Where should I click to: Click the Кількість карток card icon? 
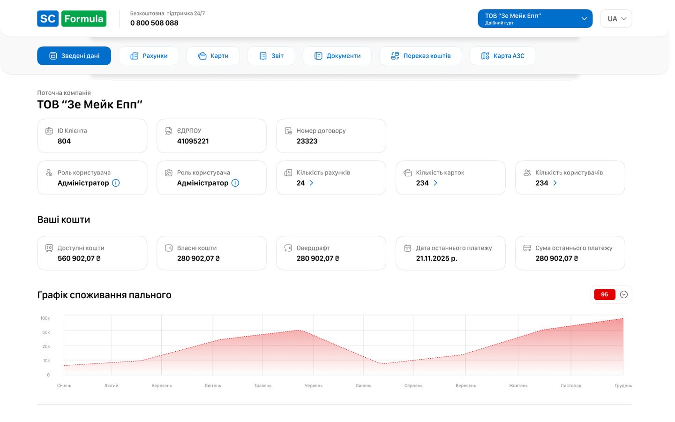pos(408,173)
